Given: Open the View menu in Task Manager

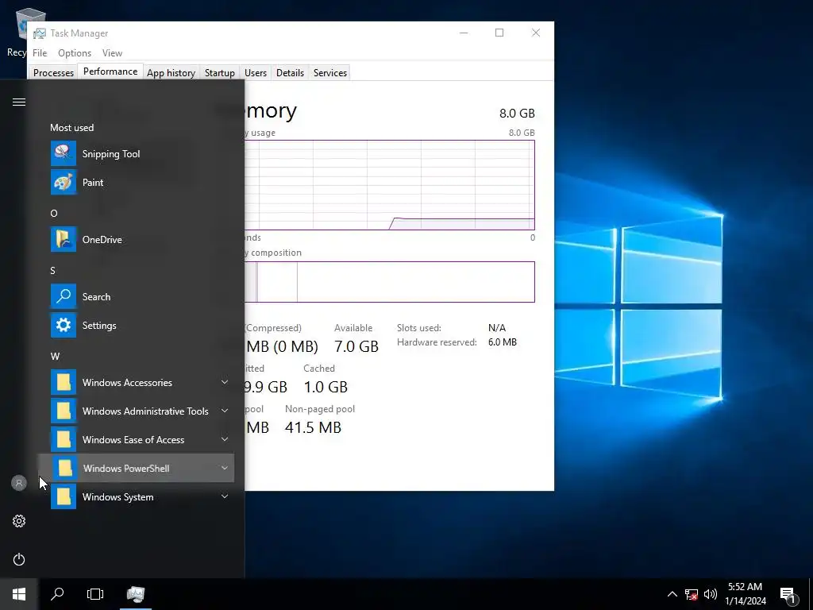Looking at the screenshot, I should 112,53.
